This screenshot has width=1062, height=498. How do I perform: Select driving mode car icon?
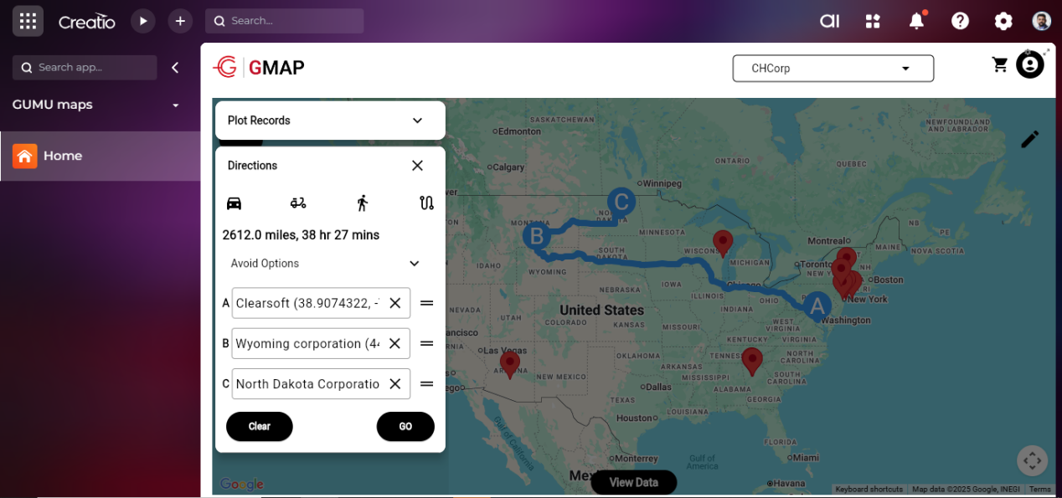[x=235, y=203]
